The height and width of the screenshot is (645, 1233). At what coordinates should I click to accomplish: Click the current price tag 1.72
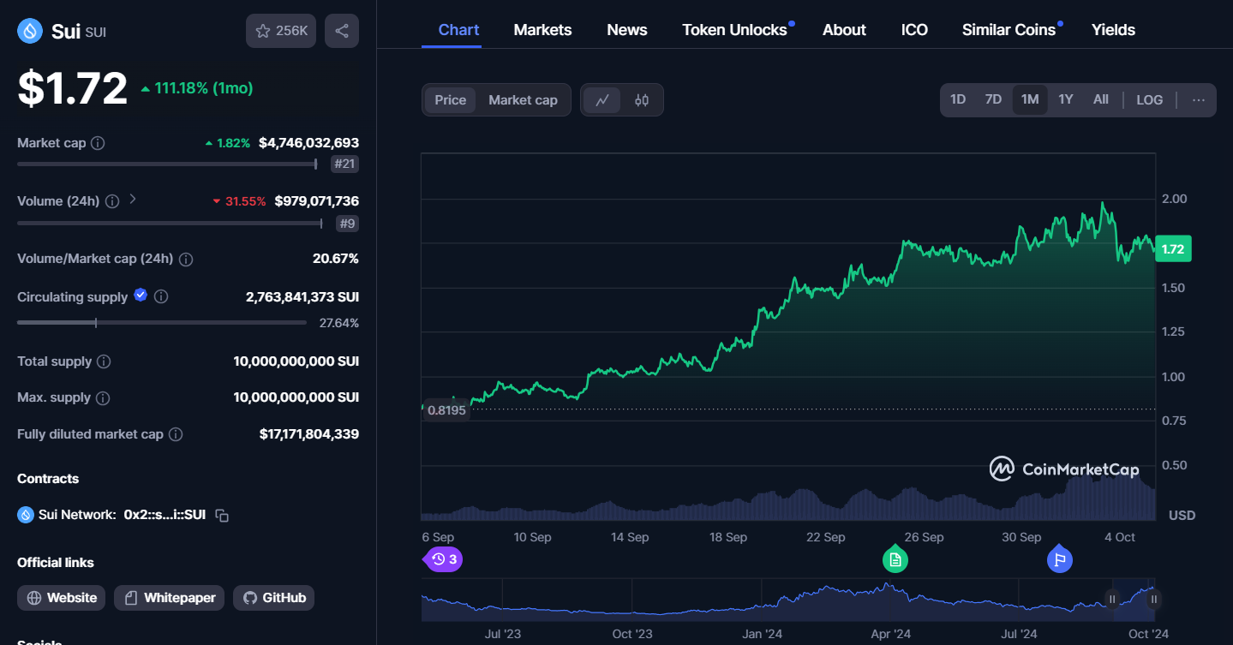pyautogui.click(x=1173, y=249)
